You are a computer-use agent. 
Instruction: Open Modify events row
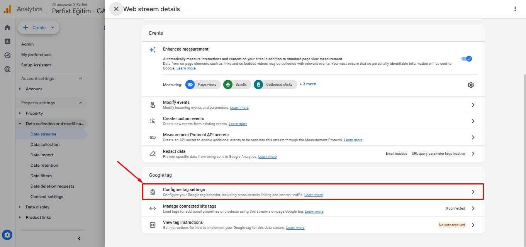click(313, 105)
